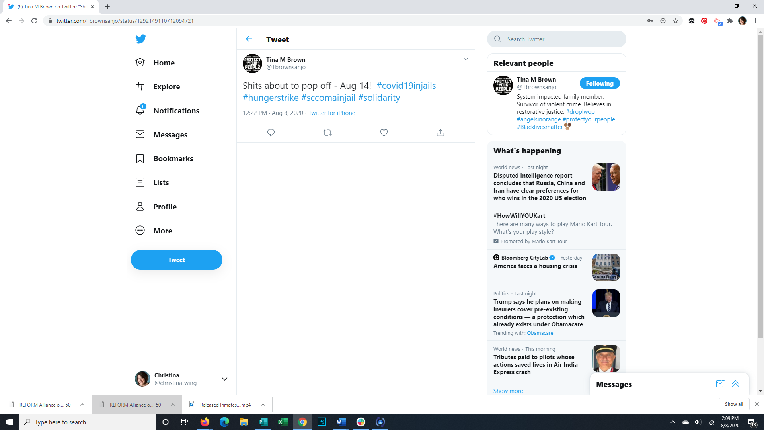Open Photoshop from the Windows taskbar
The image size is (764, 430).
coord(322,422)
